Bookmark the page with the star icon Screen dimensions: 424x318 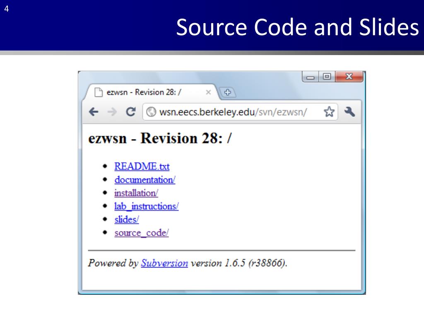point(329,112)
